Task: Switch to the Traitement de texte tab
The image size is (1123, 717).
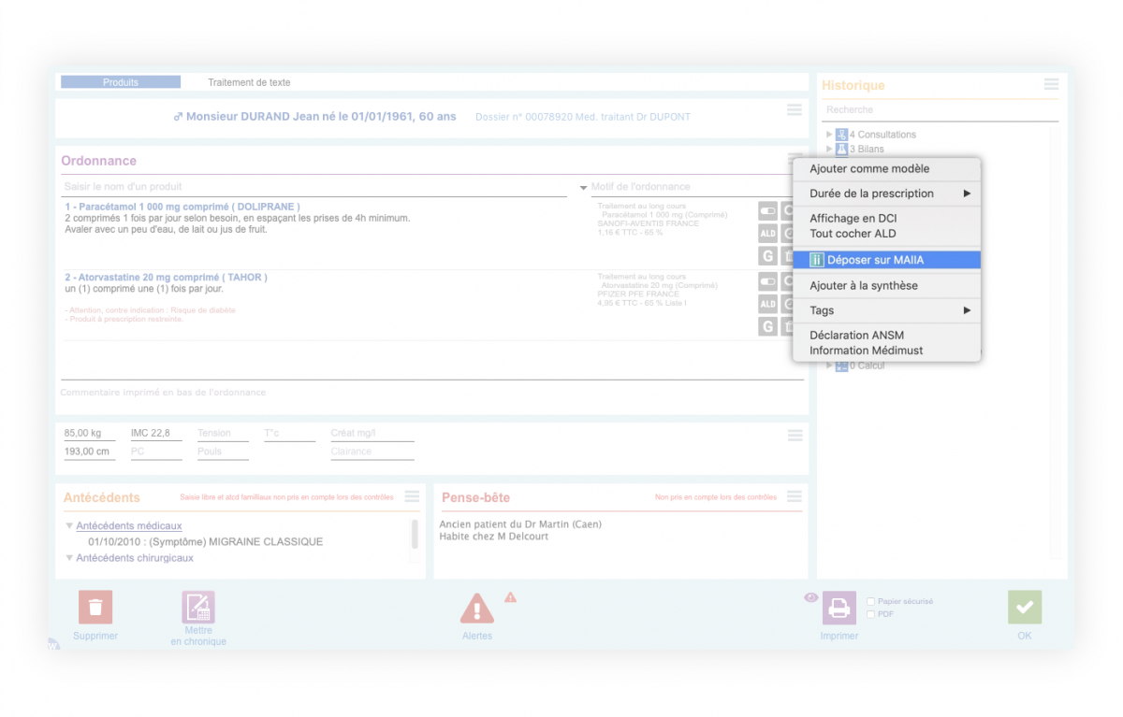Action: (249, 82)
